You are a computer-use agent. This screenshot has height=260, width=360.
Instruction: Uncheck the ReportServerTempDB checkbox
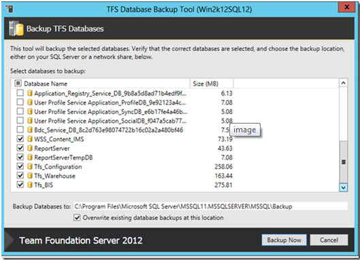click(x=20, y=157)
